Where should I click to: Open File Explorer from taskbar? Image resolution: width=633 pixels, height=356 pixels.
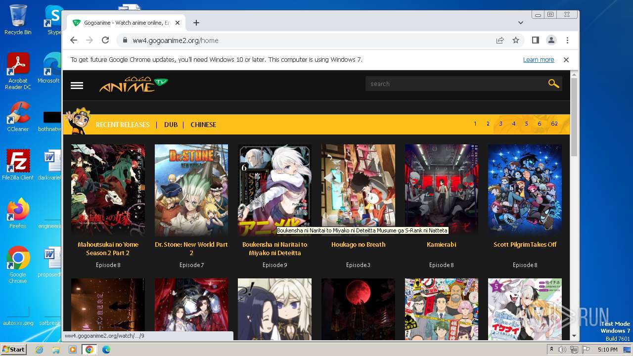click(x=56, y=350)
